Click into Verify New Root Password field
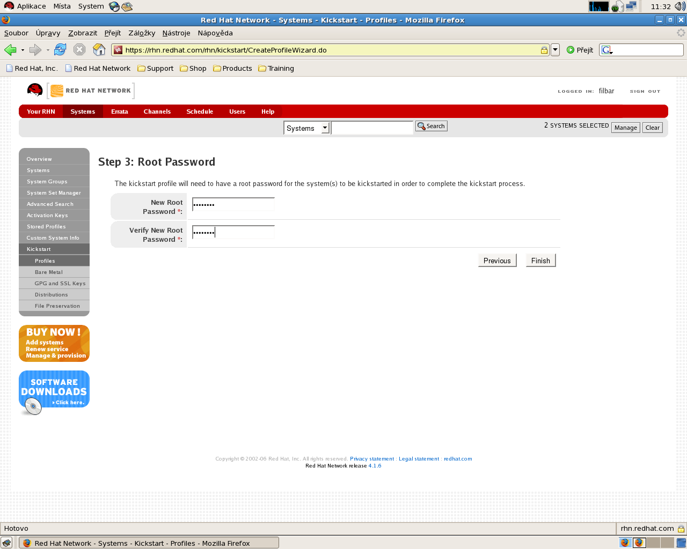This screenshot has height=549, width=687. pyautogui.click(x=233, y=232)
